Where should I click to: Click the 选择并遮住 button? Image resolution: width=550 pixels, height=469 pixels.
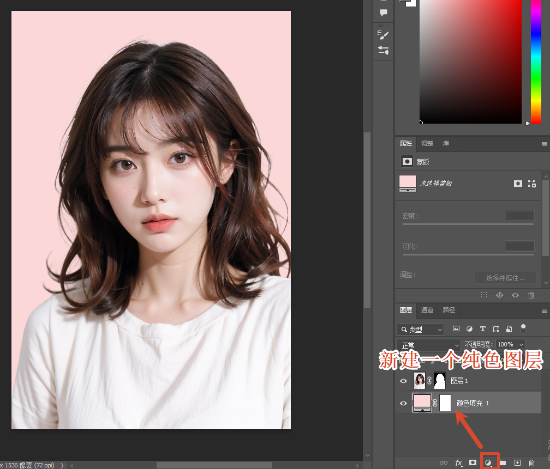pyautogui.click(x=505, y=278)
